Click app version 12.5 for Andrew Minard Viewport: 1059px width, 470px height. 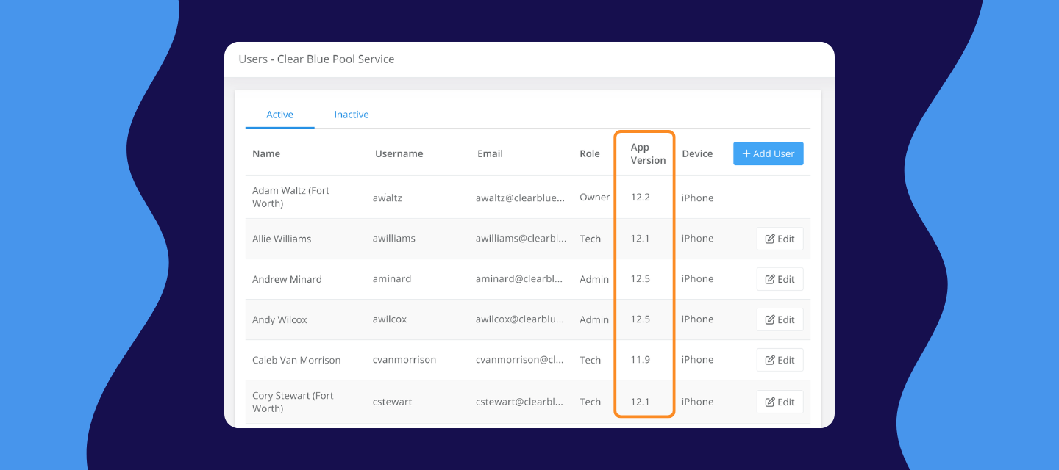[x=641, y=279]
